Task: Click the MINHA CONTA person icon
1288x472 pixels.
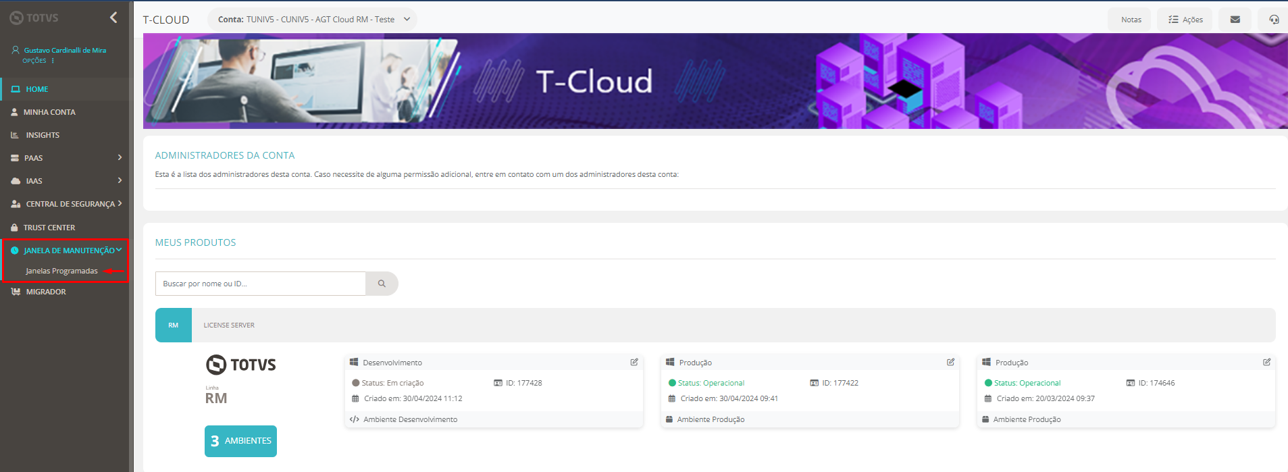Action: click(14, 112)
